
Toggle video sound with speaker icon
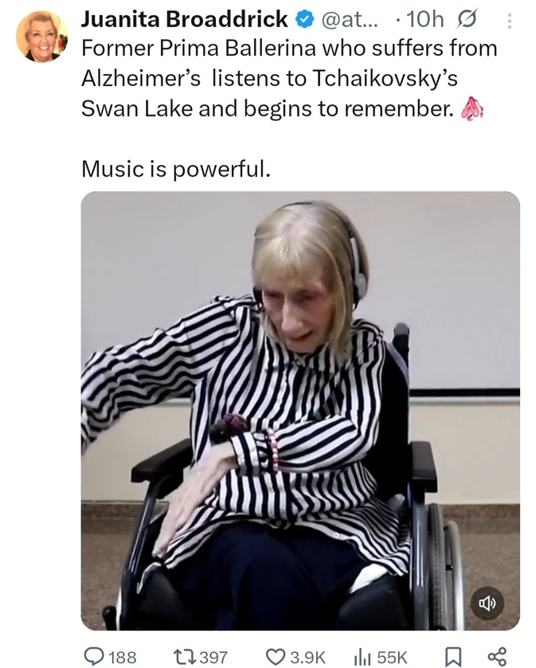[487, 603]
